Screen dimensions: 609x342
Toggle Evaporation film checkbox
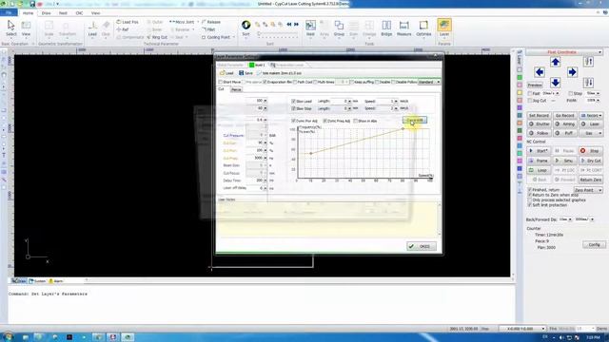[x=265, y=83]
